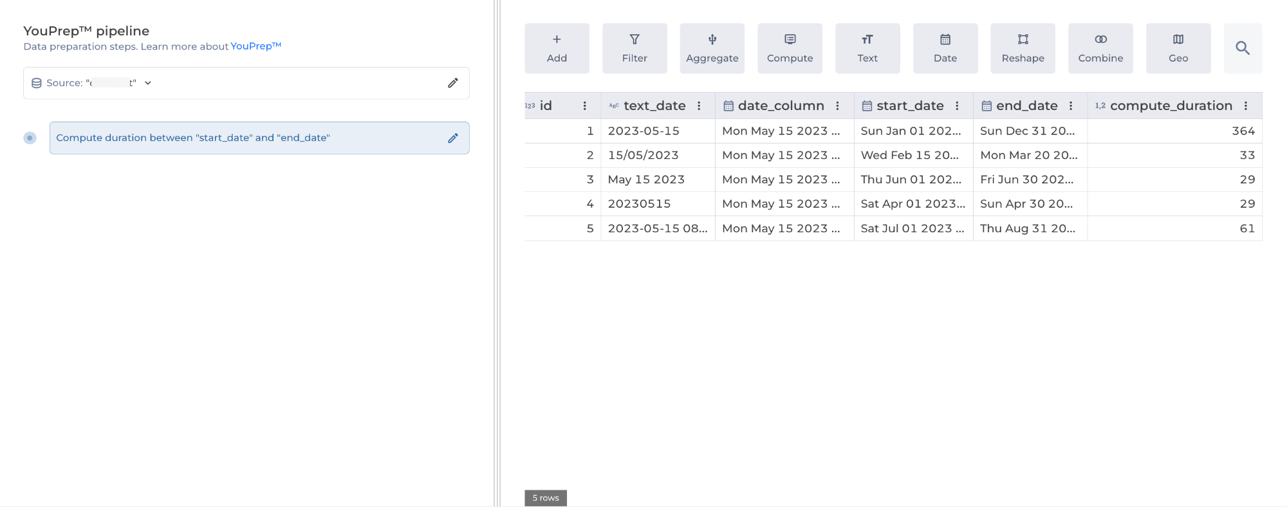The width and height of the screenshot is (1287, 507).
Task: Open compute_duration column three-dot menu
Action: 1246,106
